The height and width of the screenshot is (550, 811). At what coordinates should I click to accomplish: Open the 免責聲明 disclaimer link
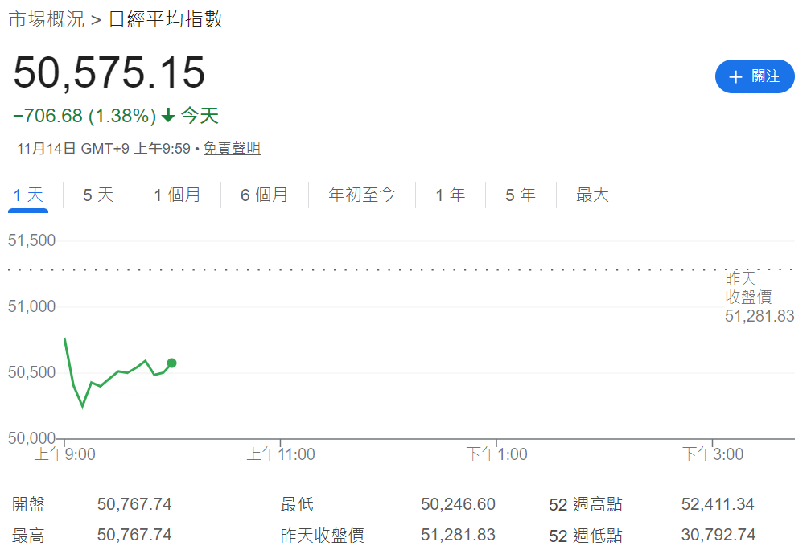point(232,148)
